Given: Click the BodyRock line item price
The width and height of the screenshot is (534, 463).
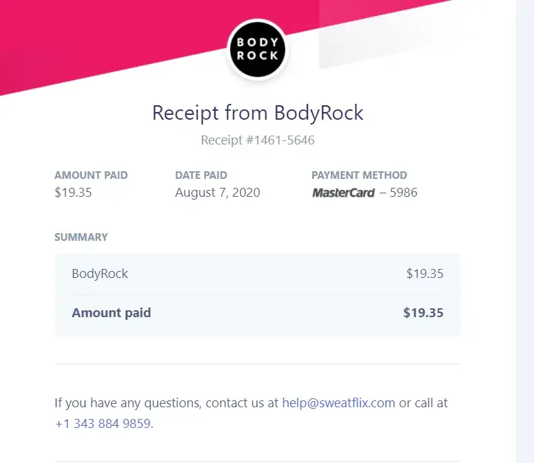Looking at the screenshot, I should click(424, 274).
